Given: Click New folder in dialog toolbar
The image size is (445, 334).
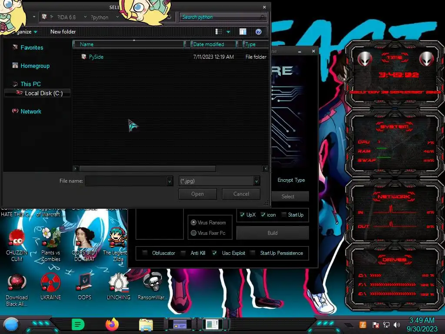Looking at the screenshot, I should [63, 32].
